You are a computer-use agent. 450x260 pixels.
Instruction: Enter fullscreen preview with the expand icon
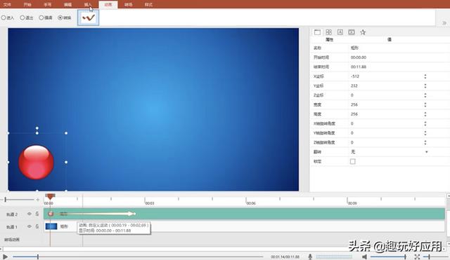click(417, 256)
